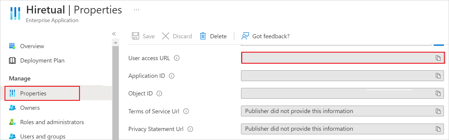The image size is (449, 140).
Task: Click the Got feedback person icon
Action: pos(245,36)
